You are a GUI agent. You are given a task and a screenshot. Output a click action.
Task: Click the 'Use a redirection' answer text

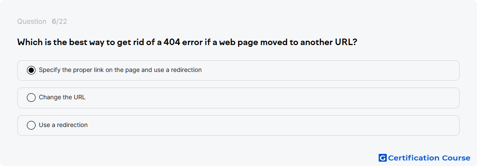[63, 125]
